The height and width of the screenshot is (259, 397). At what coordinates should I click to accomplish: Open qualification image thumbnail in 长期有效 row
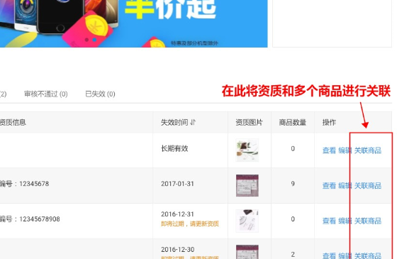pos(247,150)
